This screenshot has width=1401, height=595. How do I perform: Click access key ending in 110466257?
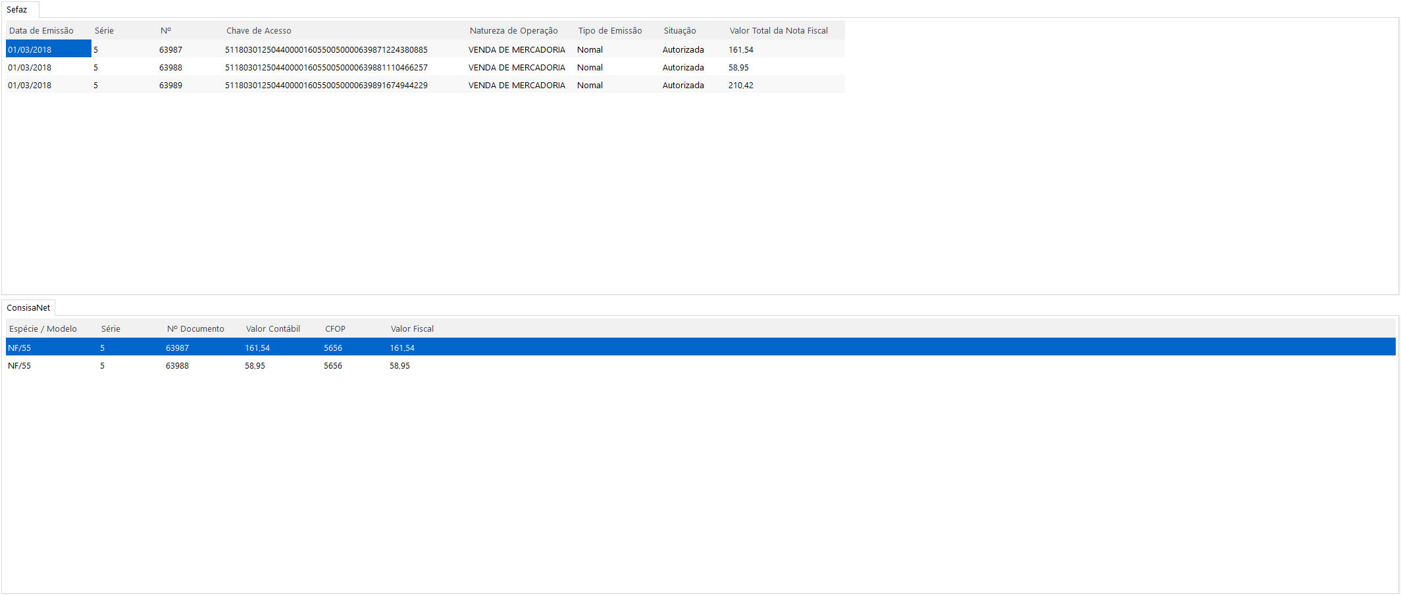326,68
